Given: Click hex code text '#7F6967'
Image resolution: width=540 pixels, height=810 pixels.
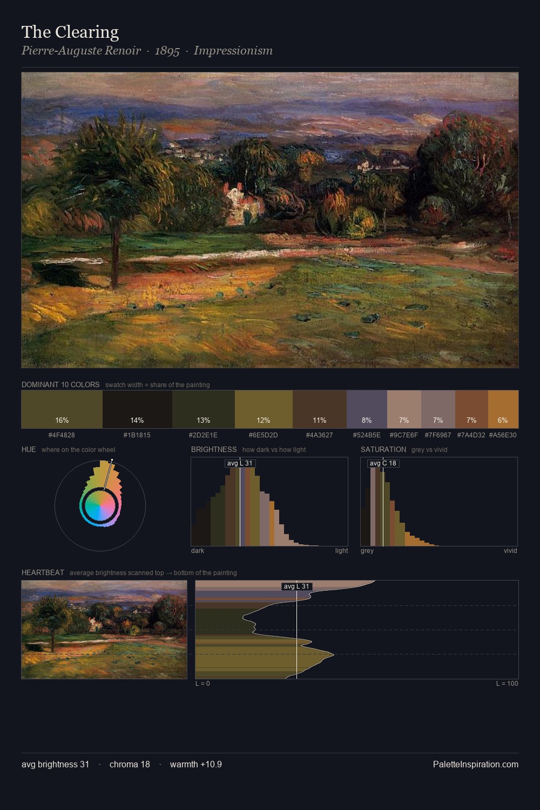Looking at the screenshot, I should [438, 435].
